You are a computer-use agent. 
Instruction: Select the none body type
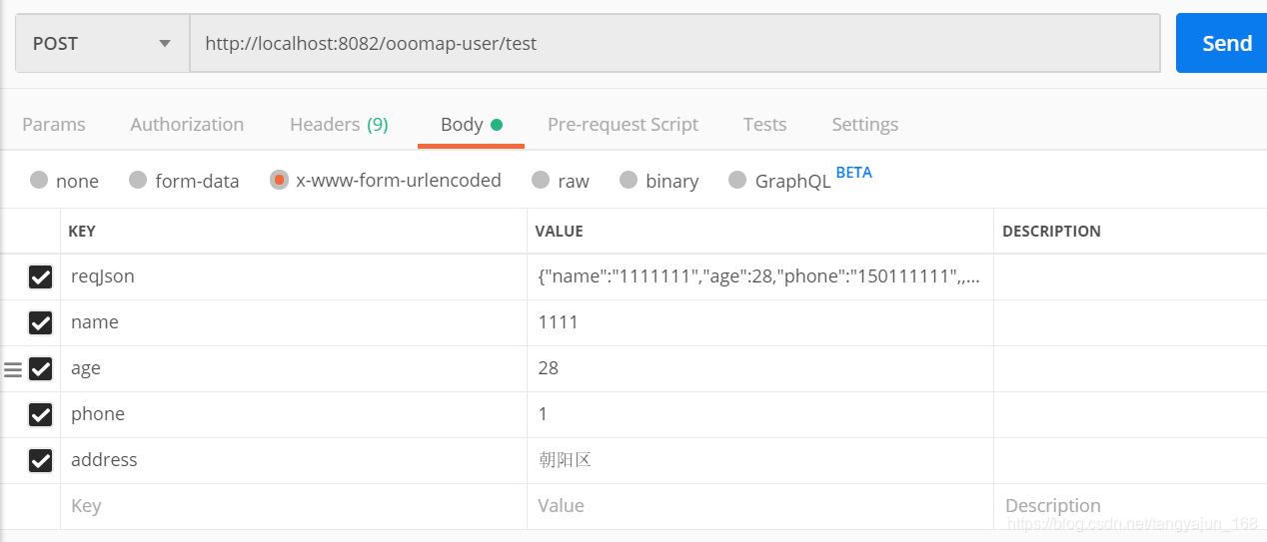point(40,181)
